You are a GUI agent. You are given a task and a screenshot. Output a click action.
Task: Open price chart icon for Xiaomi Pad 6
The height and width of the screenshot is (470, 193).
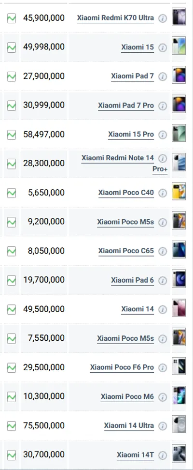12,280
